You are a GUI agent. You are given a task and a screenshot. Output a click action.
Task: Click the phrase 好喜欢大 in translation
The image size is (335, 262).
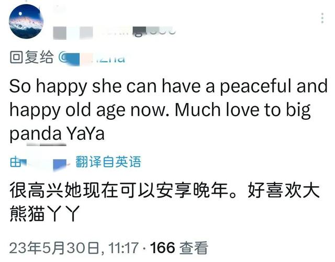[283, 190]
